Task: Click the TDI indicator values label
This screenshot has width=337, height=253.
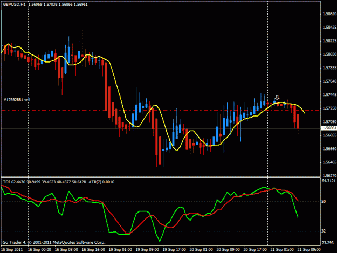Action: (44, 182)
